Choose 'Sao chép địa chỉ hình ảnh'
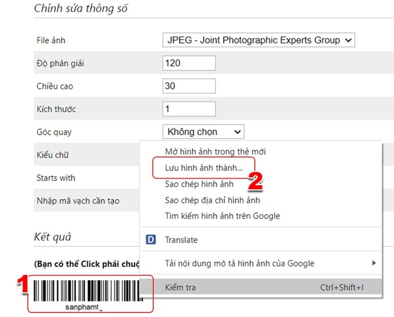Screen dimensions: 394x317 212,200
